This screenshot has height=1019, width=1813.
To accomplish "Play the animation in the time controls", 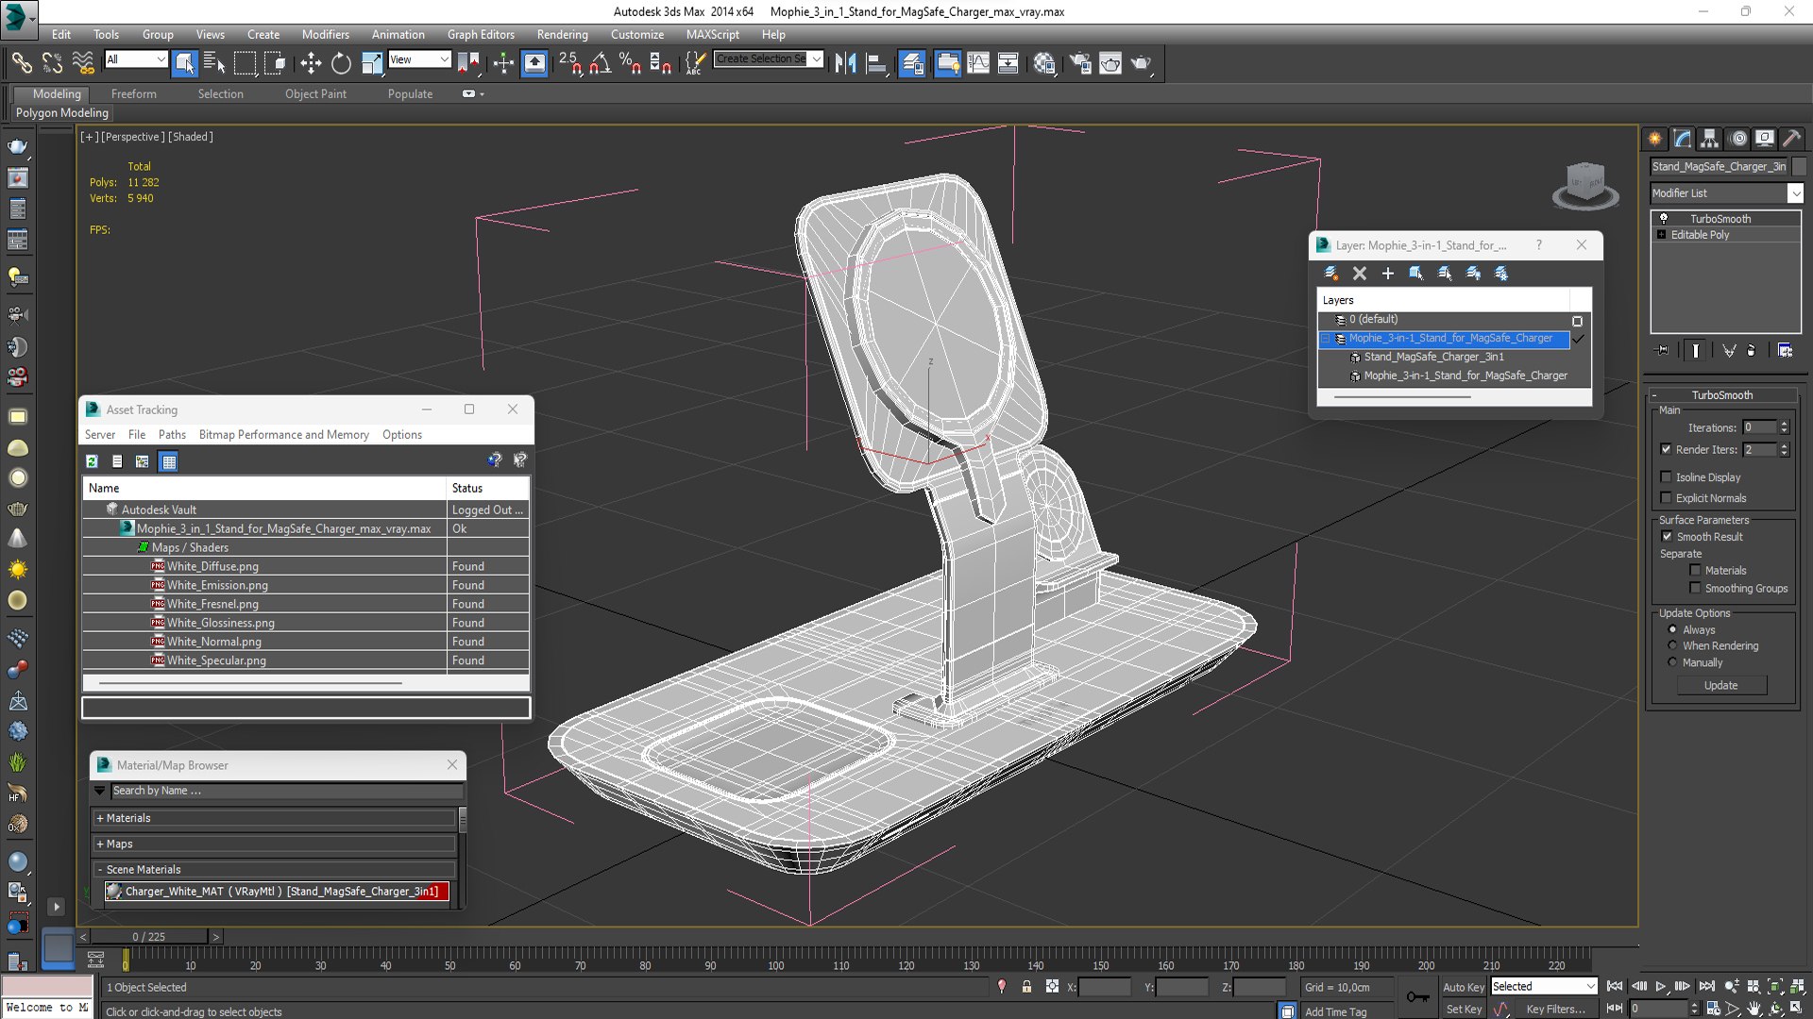I will tap(1661, 986).
